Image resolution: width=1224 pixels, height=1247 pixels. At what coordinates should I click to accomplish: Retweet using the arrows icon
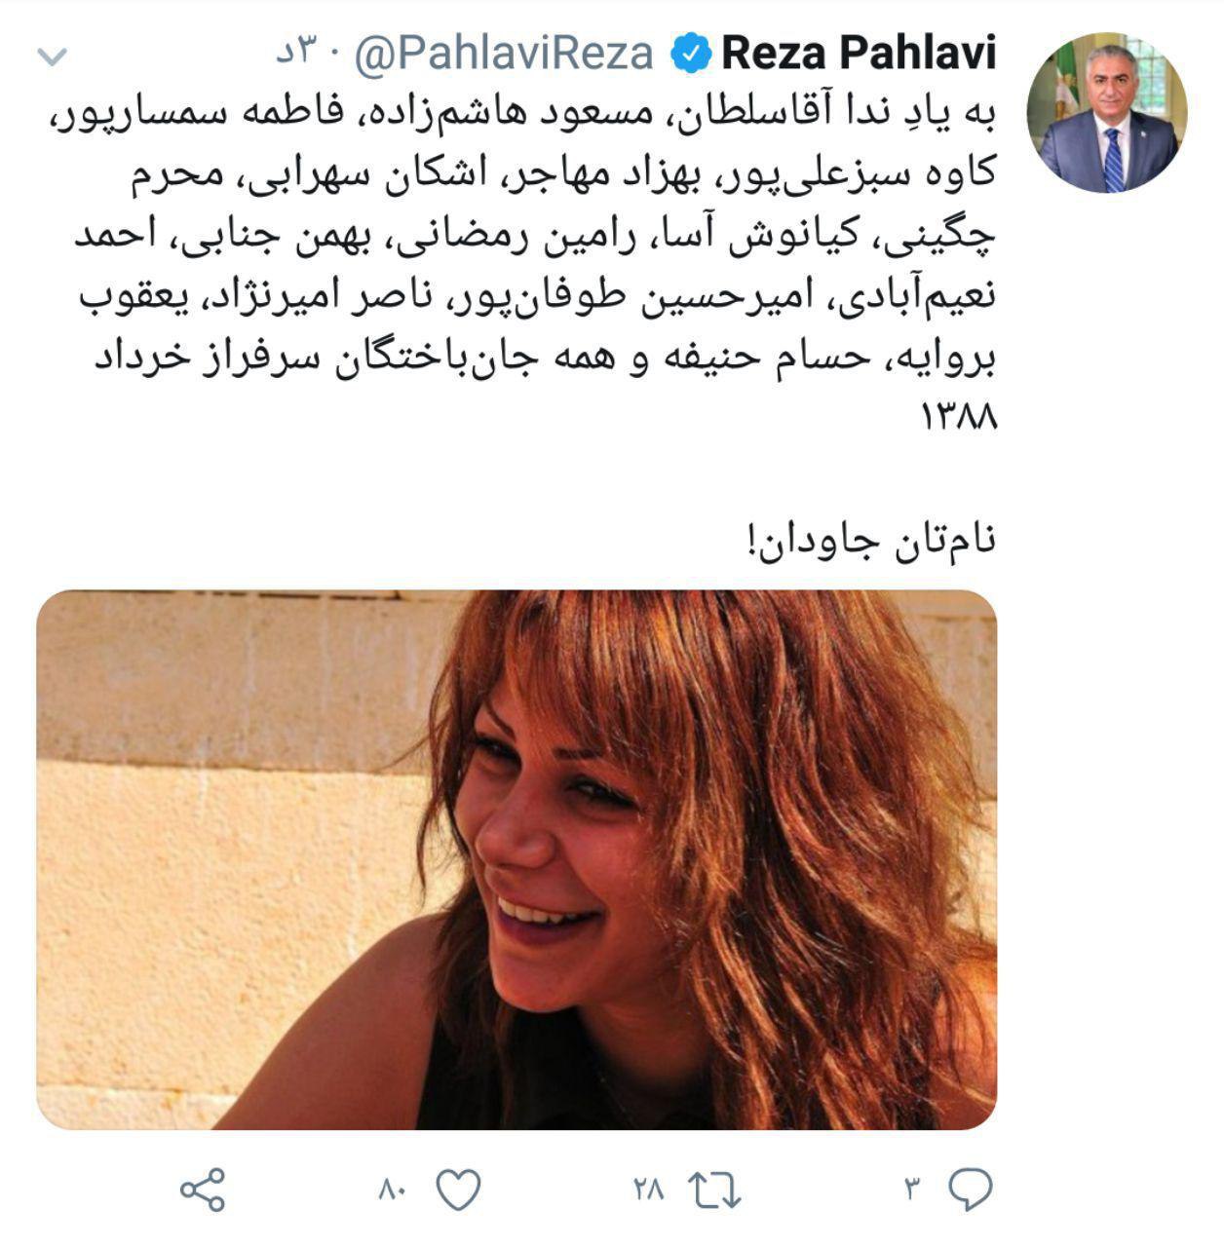(715, 1190)
